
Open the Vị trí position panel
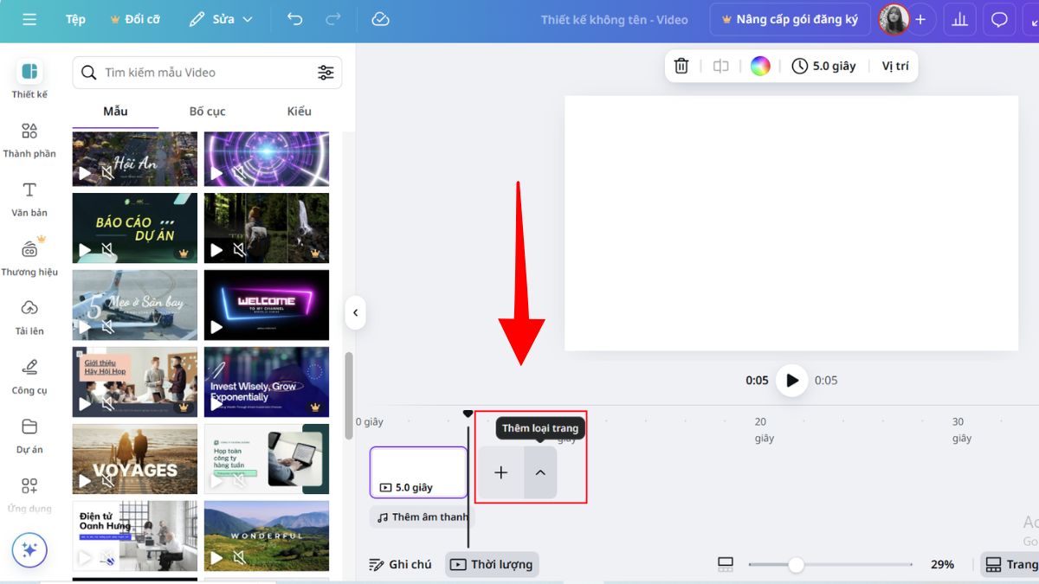(x=895, y=66)
